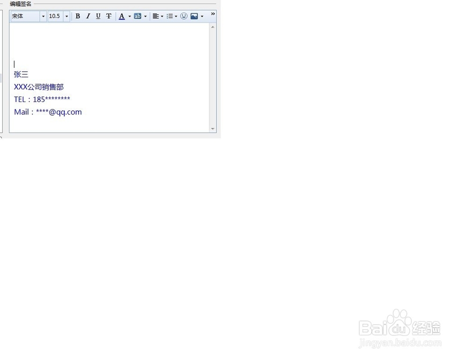
Task: Click the signature name 张三
Action: pos(21,74)
